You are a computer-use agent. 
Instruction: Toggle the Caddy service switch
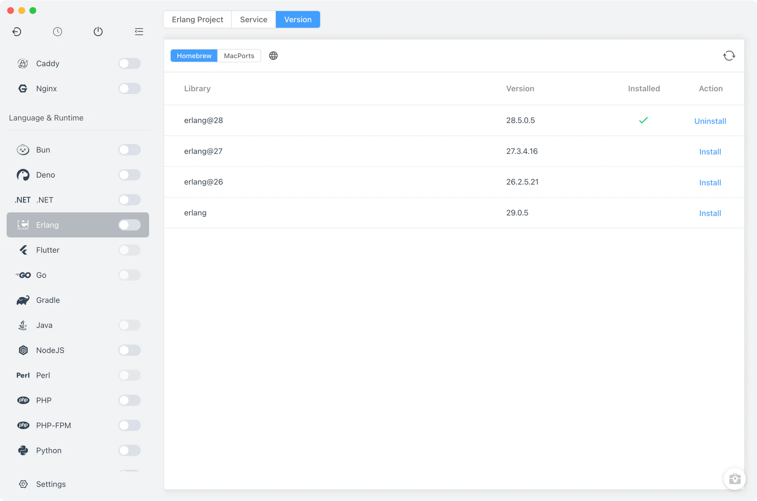pyautogui.click(x=129, y=63)
